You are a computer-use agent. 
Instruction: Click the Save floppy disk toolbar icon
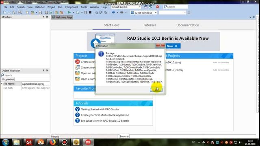[x=40, y=13]
